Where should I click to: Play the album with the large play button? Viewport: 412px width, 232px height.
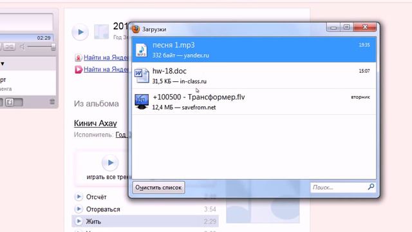[x=80, y=32]
